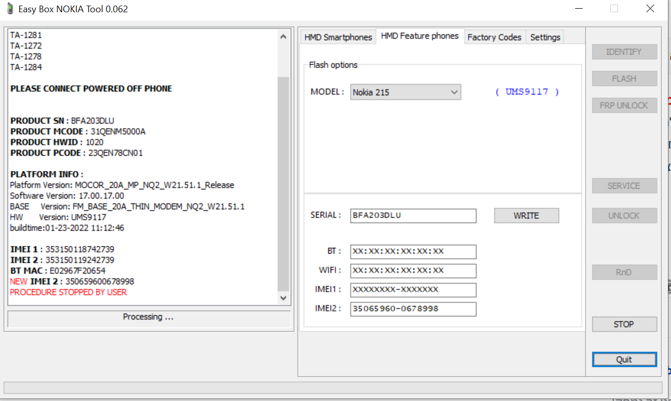
Task: Click the log scrollbar down arrow
Action: (x=283, y=298)
